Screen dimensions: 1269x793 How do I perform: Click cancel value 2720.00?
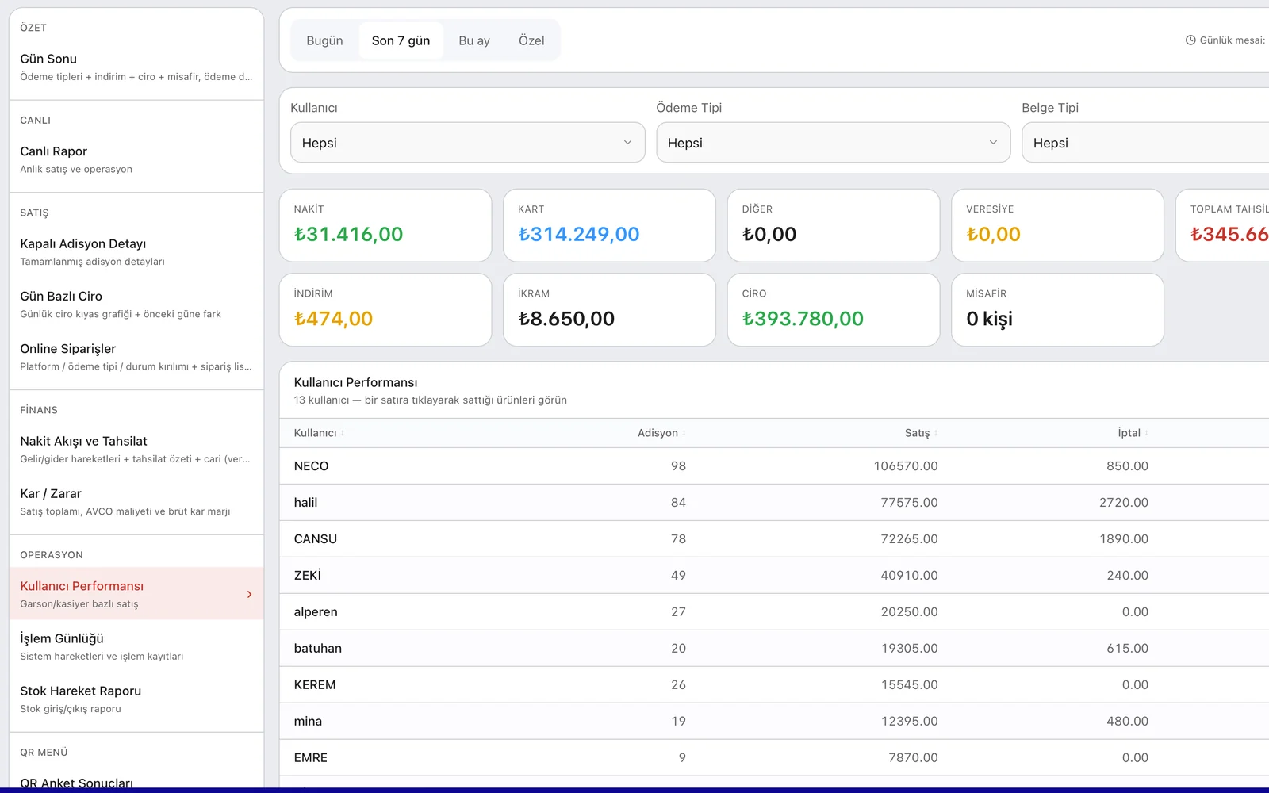click(x=1124, y=503)
